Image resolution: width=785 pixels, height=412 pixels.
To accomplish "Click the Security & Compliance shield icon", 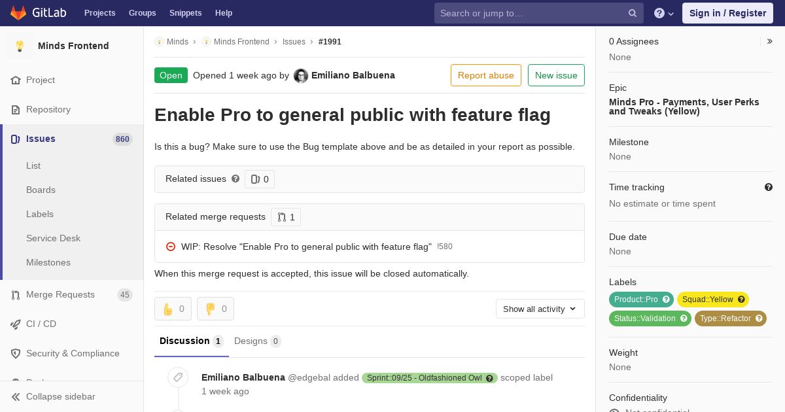I will (x=16, y=353).
